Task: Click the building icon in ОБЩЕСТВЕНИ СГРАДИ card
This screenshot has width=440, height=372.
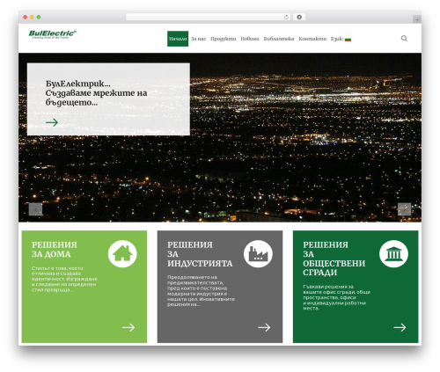Action: pos(393,254)
